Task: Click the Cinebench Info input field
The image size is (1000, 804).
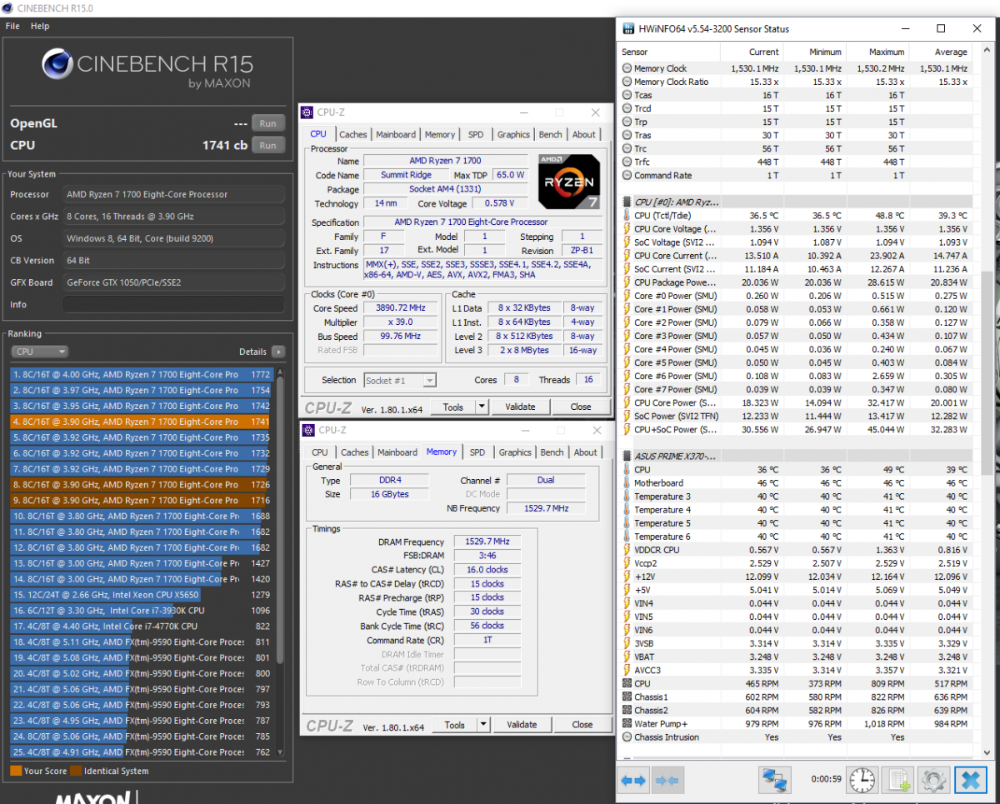Action: pyautogui.click(x=173, y=304)
